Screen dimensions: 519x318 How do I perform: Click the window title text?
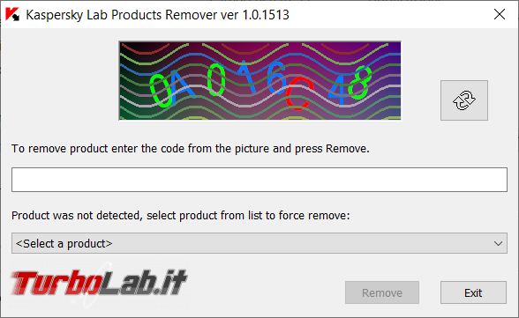pyautogui.click(x=157, y=15)
